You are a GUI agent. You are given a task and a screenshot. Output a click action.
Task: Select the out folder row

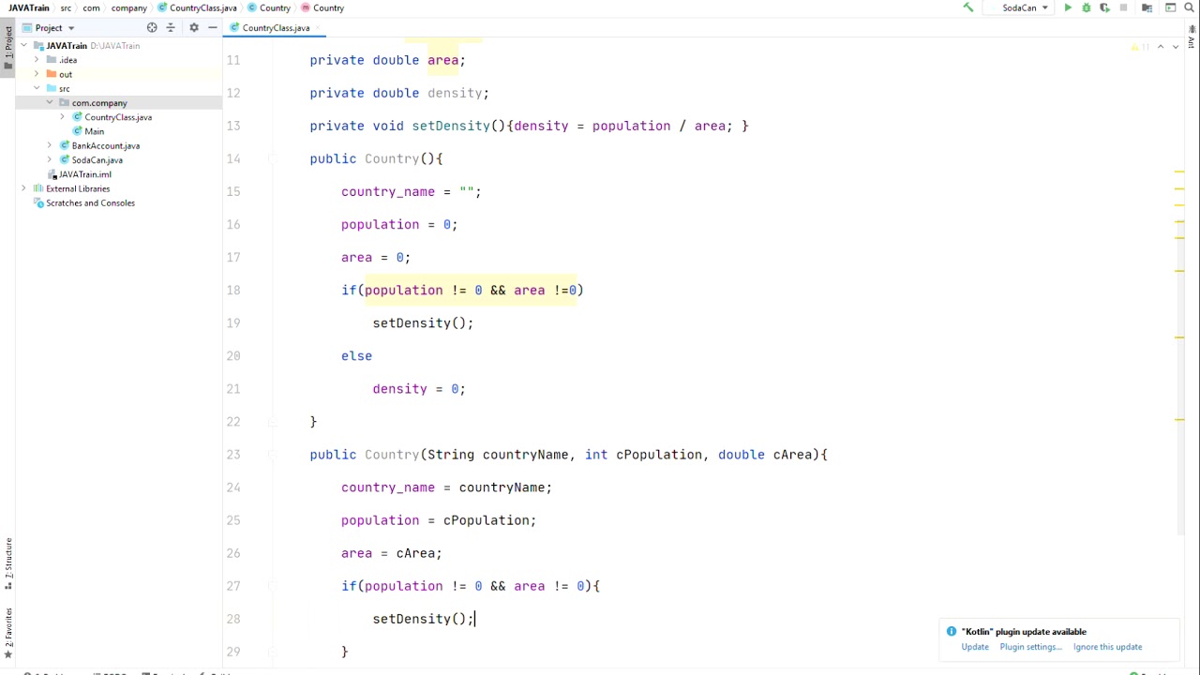point(118,74)
